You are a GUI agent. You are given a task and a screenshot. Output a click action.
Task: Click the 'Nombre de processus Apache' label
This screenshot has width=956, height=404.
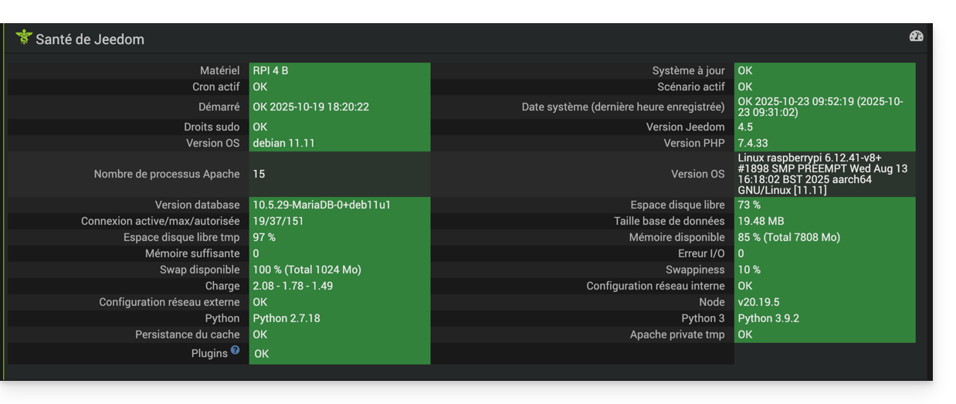point(167,174)
